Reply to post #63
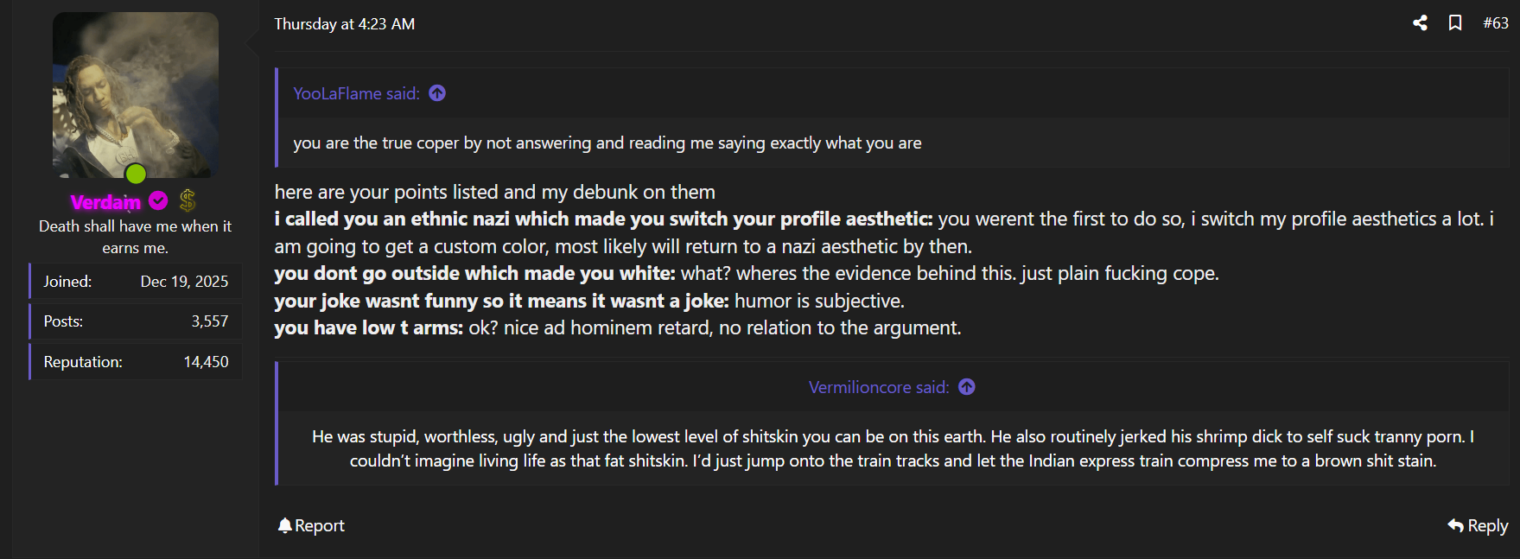The width and height of the screenshot is (1520, 559). [x=1478, y=525]
